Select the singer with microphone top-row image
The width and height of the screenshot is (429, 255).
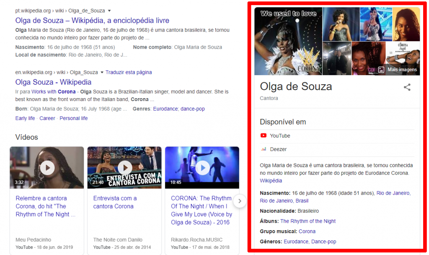coord(341,24)
